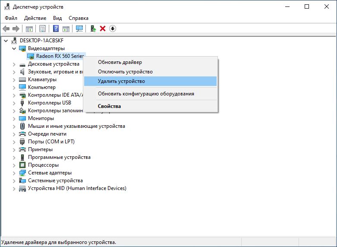Viewport: 337px width, 247px height.
Task: Expand the Контроллеры USB branch
Action: 14,103
